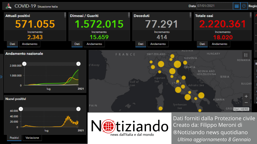Expand the left side panel arrow
The image size is (257, 144).
[x=2, y=77]
